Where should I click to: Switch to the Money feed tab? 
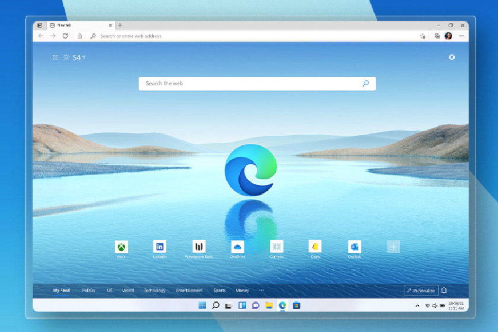coord(242,290)
